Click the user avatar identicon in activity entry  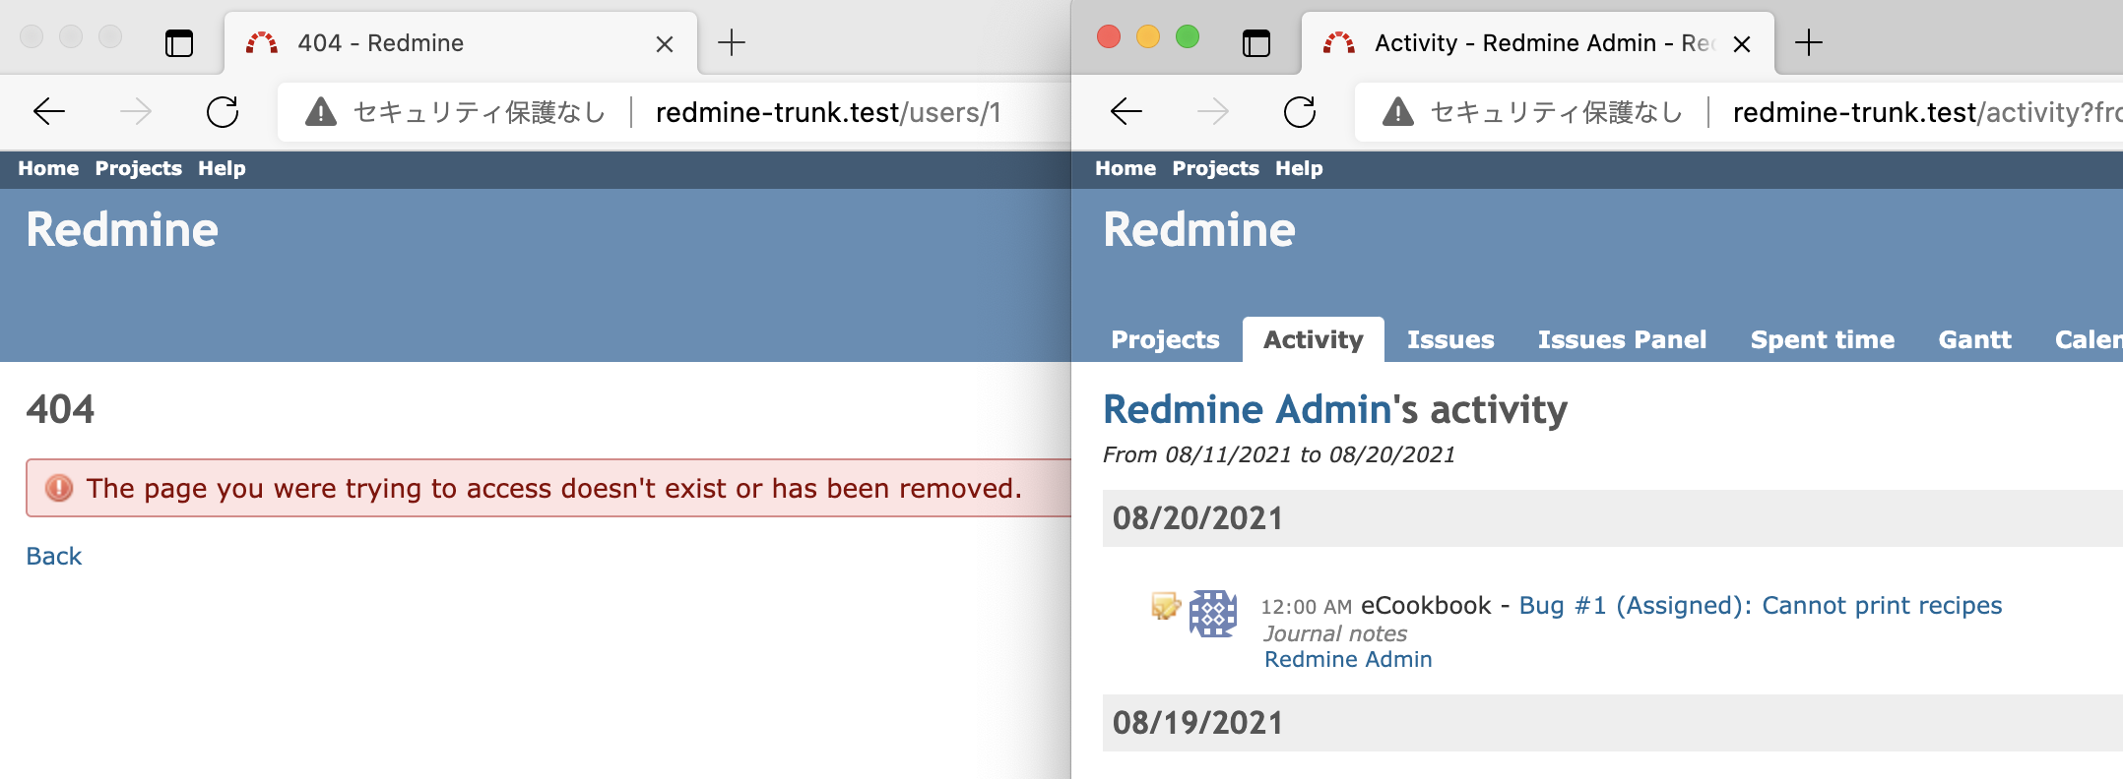1213,614
